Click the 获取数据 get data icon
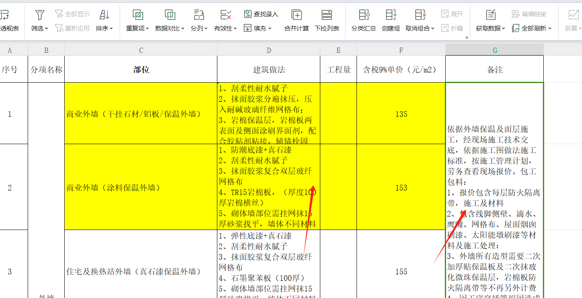Image resolution: width=582 pixels, height=298 pixels. coord(491,15)
